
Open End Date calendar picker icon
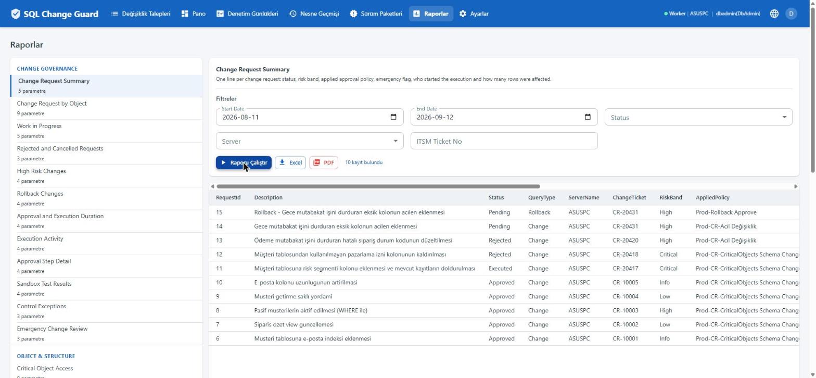click(588, 117)
